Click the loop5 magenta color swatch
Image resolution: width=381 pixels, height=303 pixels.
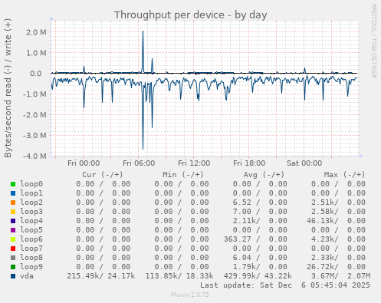(x=13, y=230)
